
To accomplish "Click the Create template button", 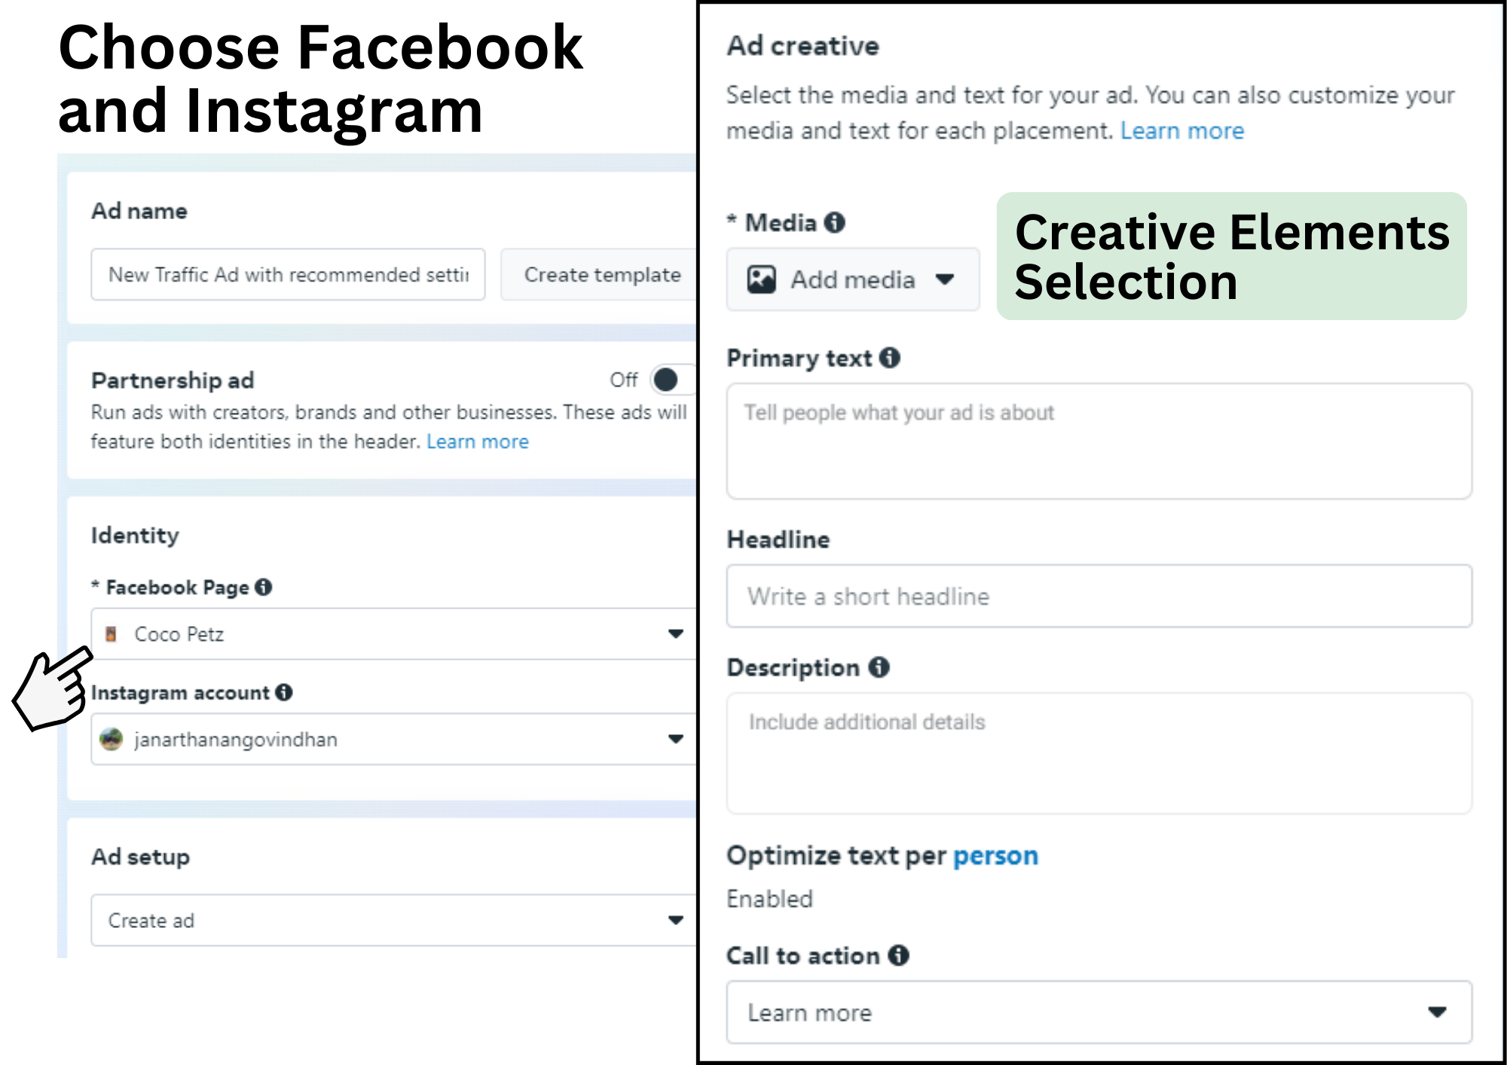I will pos(601,275).
